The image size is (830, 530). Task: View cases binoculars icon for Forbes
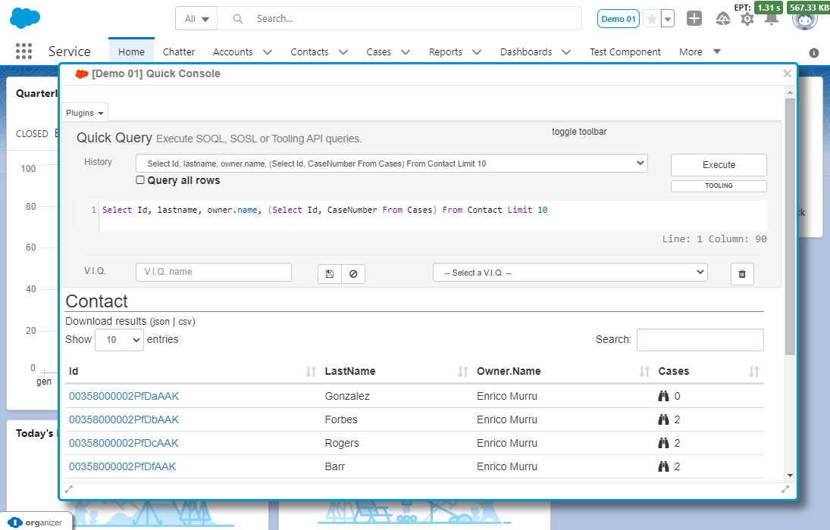point(663,419)
